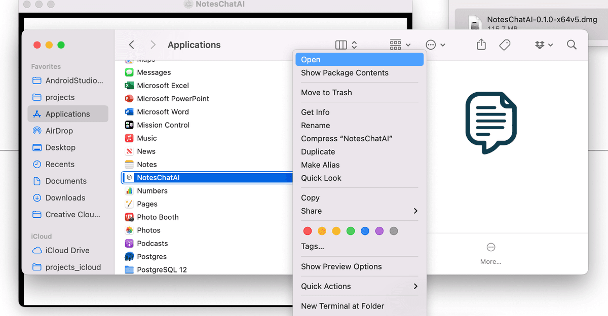Open Downloads in the sidebar

pos(68,197)
